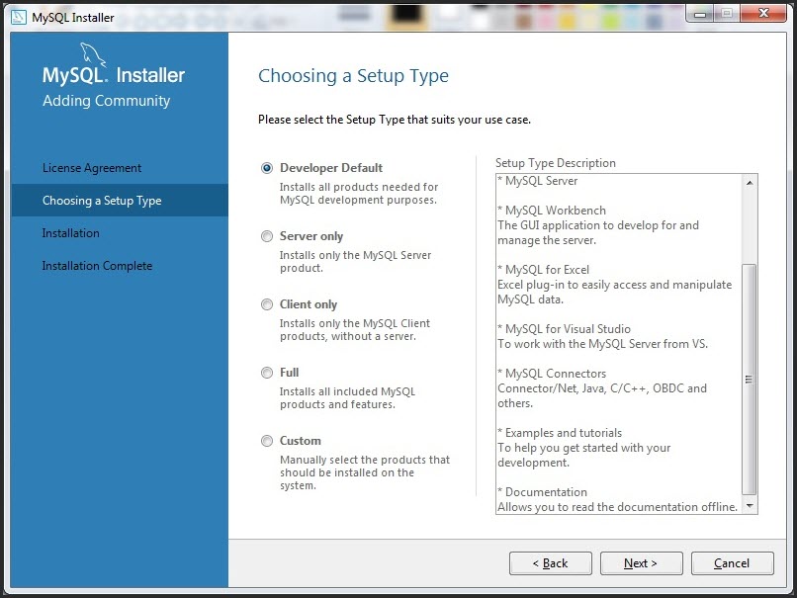Select the Developer Default radio button
797x598 pixels.
[267, 168]
